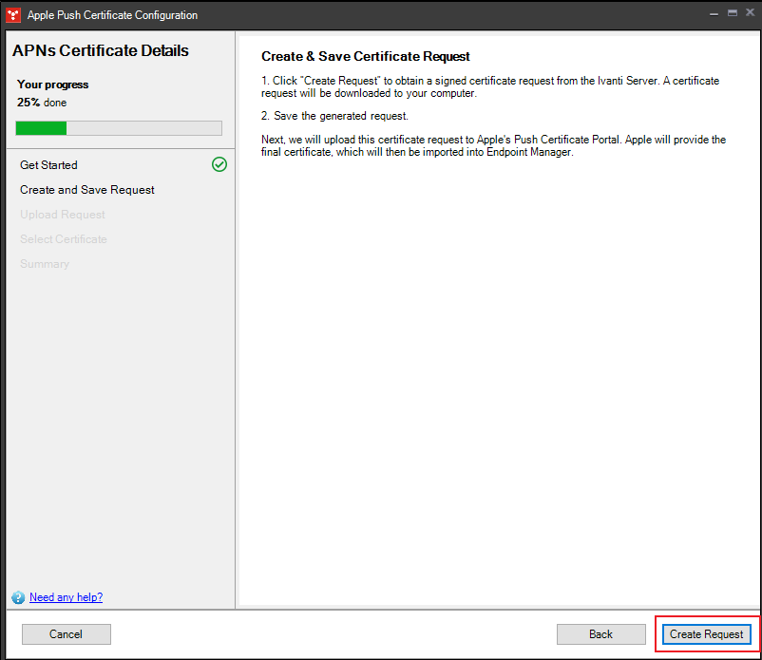The width and height of the screenshot is (762, 660).
Task: Click the red-highlighted Create Request area
Action: (706, 633)
